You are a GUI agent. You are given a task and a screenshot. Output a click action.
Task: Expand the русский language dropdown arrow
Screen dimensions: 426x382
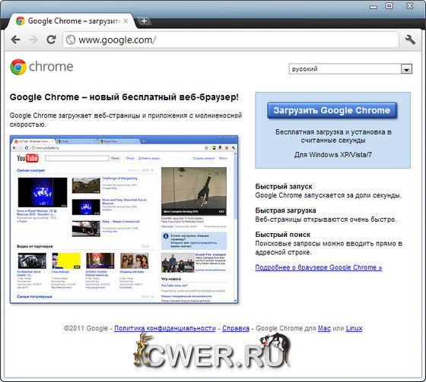(x=406, y=69)
